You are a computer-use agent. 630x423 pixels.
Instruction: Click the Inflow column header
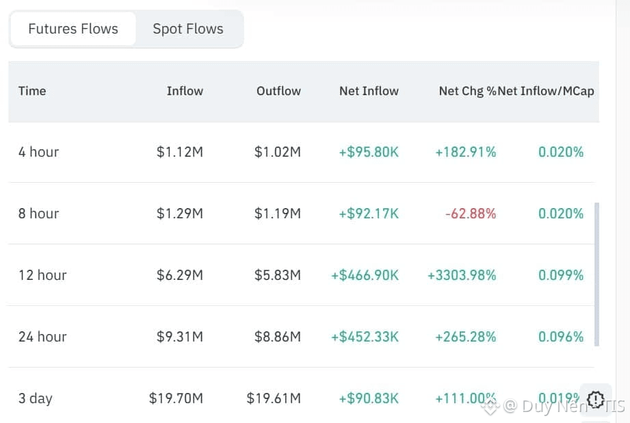pyautogui.click(x=185, y=91)
